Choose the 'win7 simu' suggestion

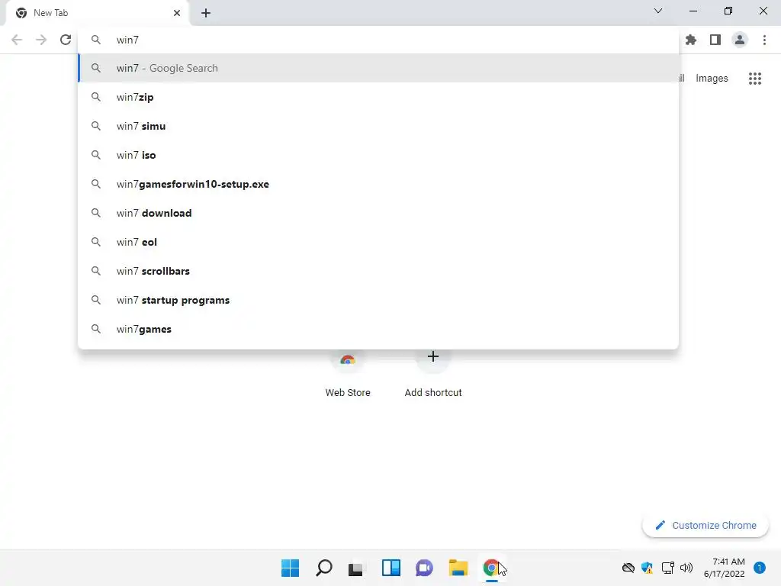[378, 126]
